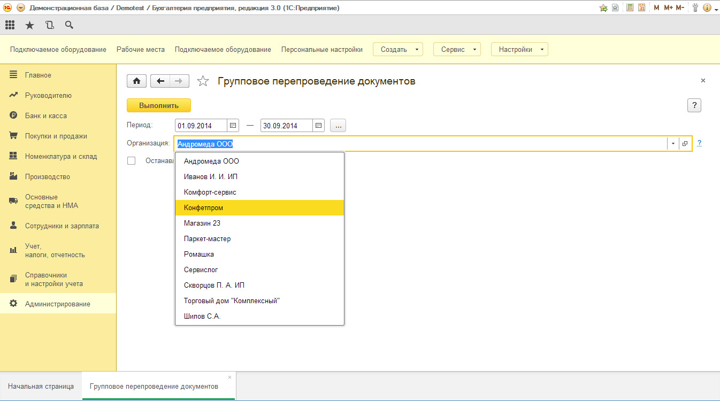720x401 pixels.
Task: Toggle the Останавливать checkbox
Action: (x=132, y=160)
